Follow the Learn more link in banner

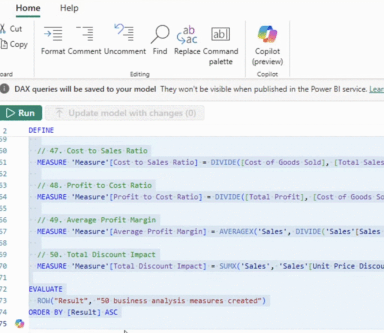pyautogui.click(x=376, y=89)
